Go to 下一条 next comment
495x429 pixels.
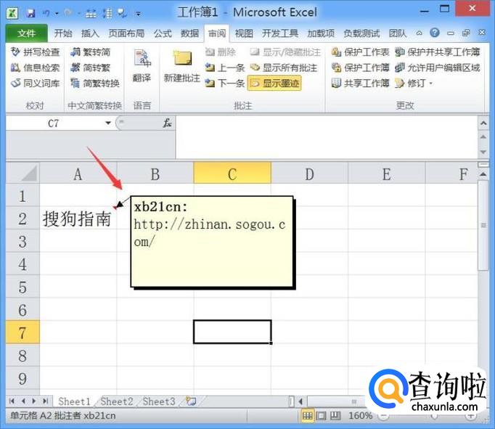coord(225,83)
